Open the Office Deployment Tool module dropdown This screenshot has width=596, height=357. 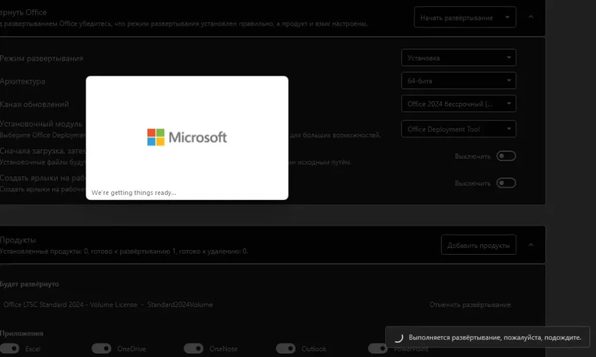458,129
